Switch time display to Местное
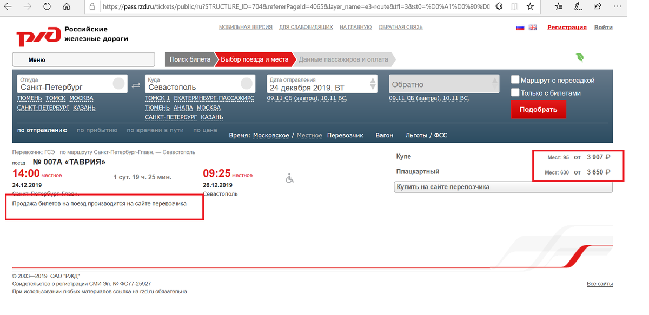Image resolution: width=649 pixels, height=315 pixels. [309, 135]
